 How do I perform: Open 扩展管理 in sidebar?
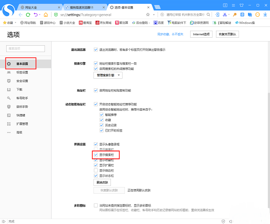point(22,124)
